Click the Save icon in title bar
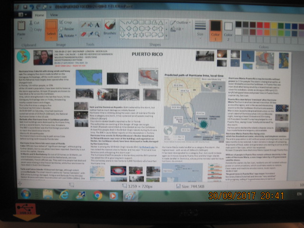Image resolution: width=304 pixels, height=228 pixels. point(25,7)
